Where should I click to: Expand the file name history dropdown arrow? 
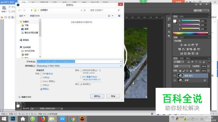click(121, 61)
